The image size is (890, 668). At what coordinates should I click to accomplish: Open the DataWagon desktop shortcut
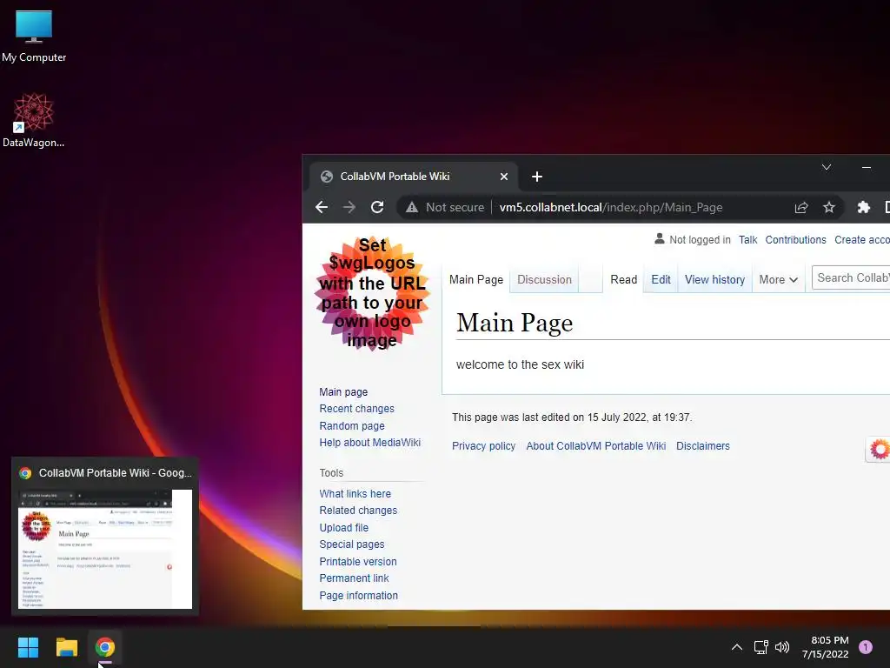[34, 120]
